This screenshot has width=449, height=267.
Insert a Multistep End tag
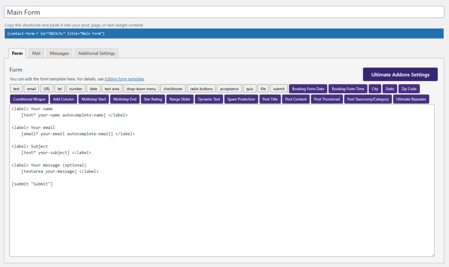125,99
